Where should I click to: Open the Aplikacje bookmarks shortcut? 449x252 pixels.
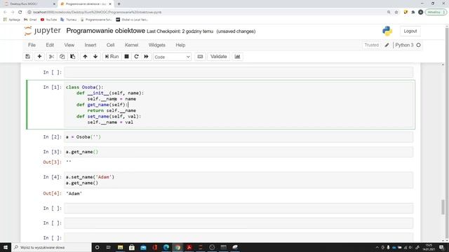point(12,20)
